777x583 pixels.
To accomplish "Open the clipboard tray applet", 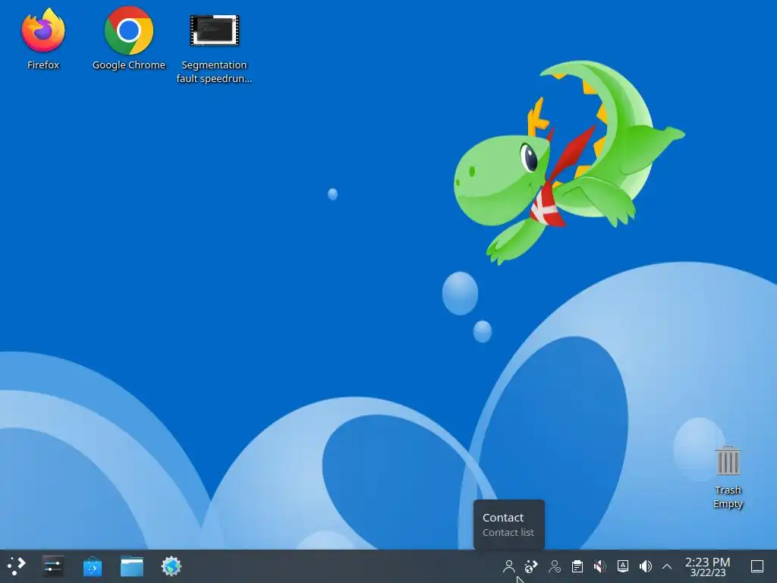I will point(577,566).
